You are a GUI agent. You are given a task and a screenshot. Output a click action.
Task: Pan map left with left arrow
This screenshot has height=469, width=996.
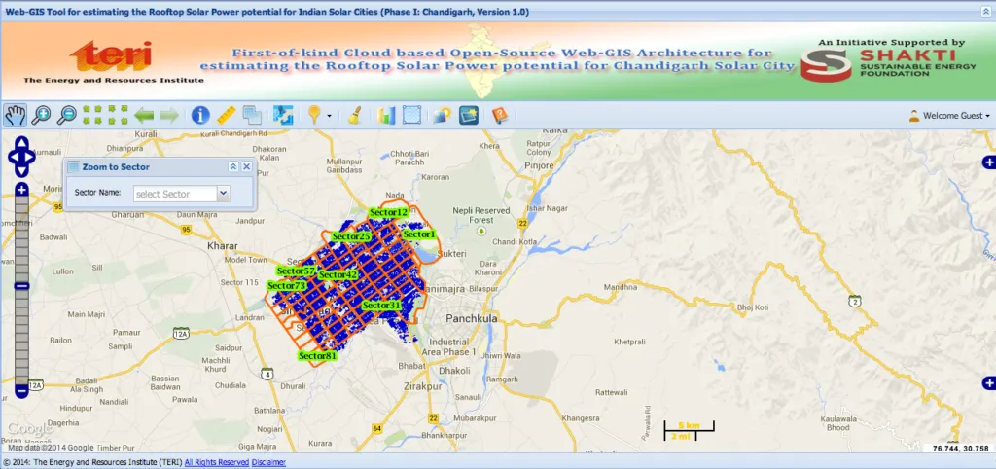(13, 157)
